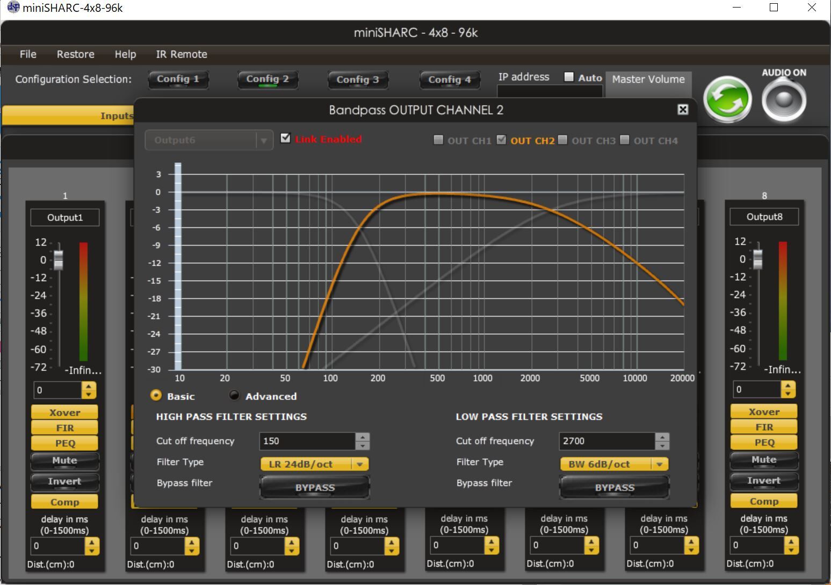This screenshot has height=585, width=831.
Task: Open Xover settings for Output1
Action: click(x=64, y=412)
